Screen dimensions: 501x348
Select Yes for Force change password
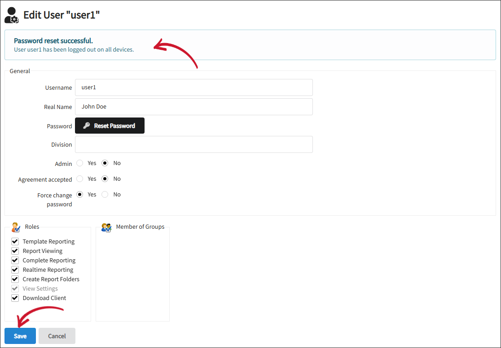(80, 195)
